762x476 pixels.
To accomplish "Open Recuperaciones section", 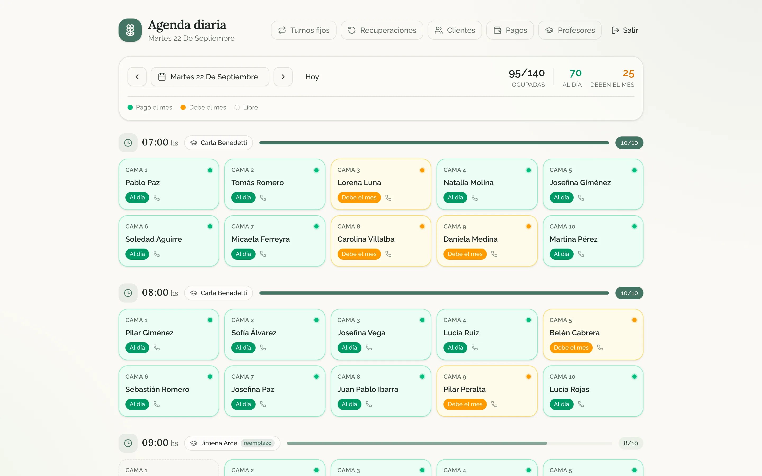I will (x=382, y=30).
